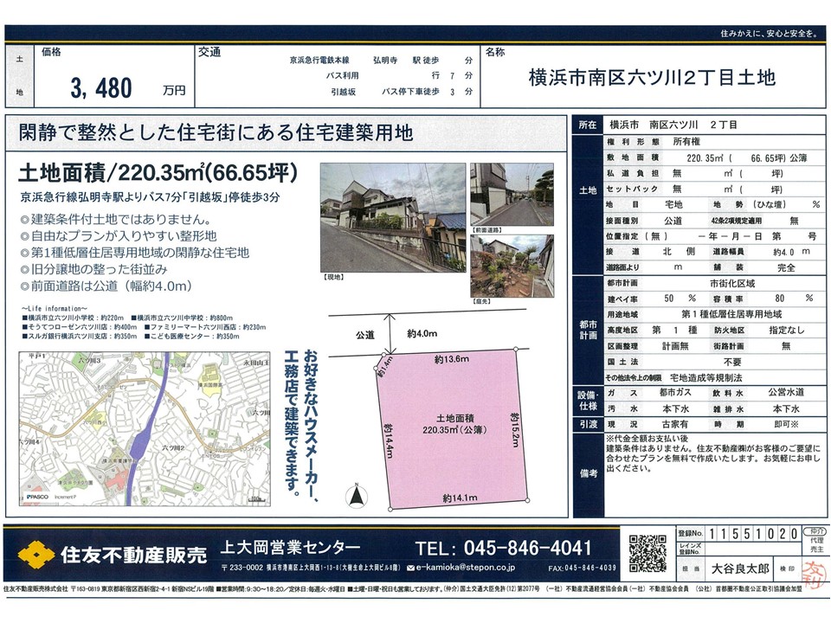Click the e-kamioka@stepon.co.jp email address
Viewport: 831px width, 623px height.
pyautogui.click(x=465, y=568)
